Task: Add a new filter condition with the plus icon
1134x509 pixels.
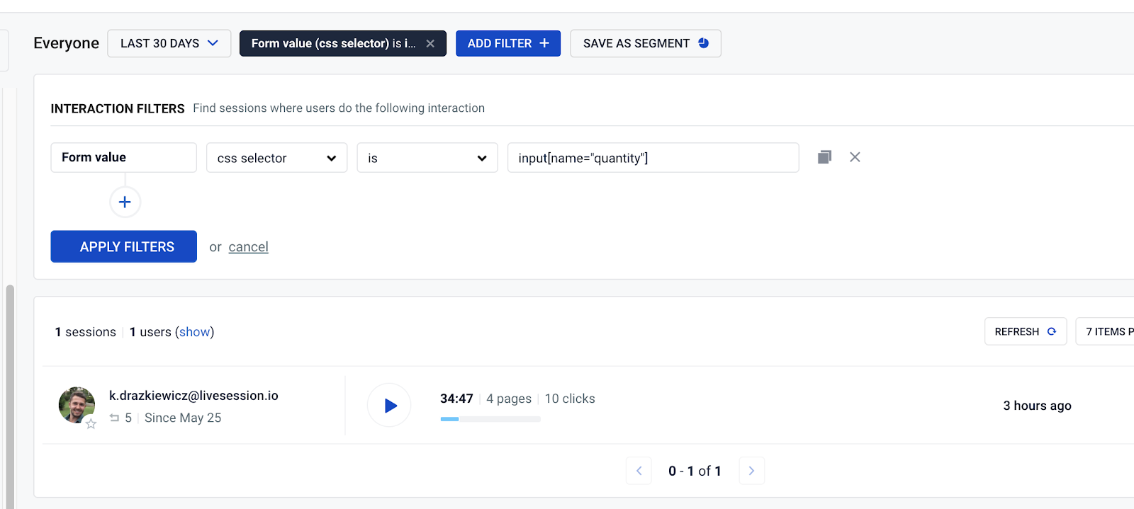Action: pyautogui.click(x=125, y=202)
